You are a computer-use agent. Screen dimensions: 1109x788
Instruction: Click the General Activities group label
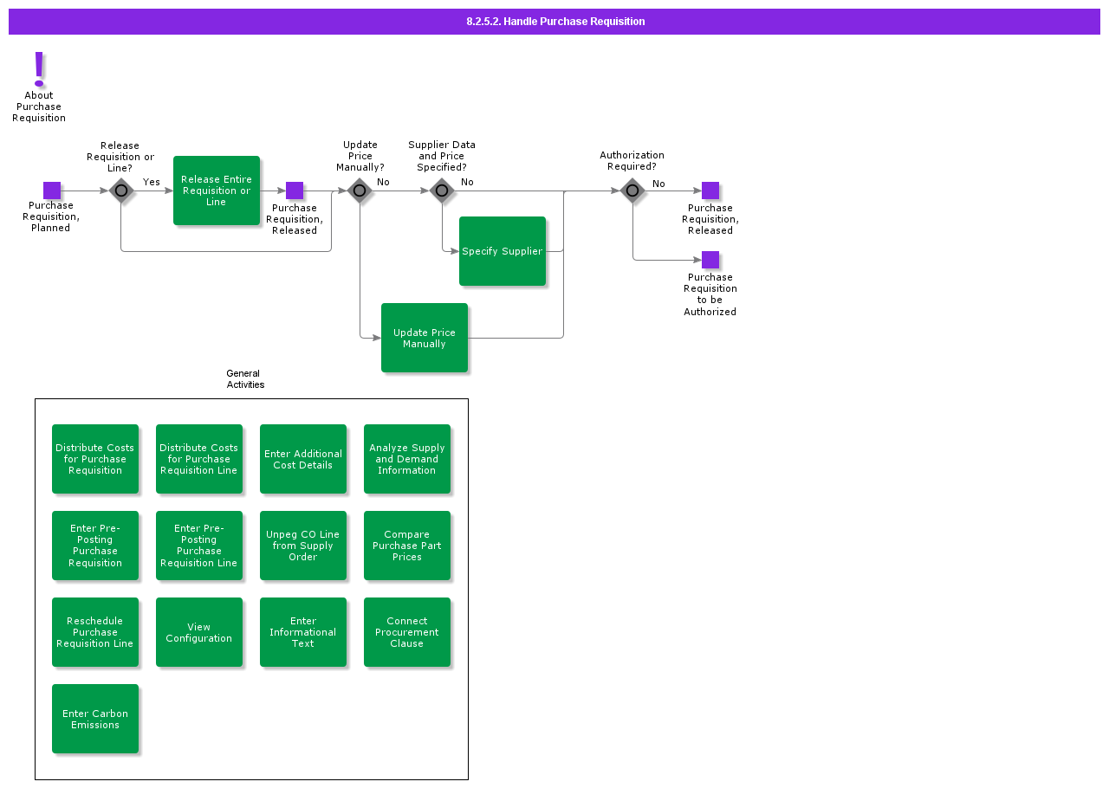coord(245,379)
